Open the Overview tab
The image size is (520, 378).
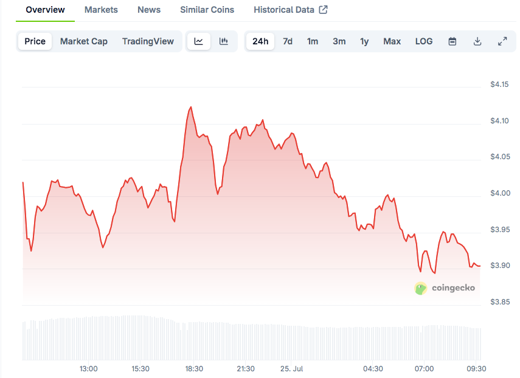45,10
